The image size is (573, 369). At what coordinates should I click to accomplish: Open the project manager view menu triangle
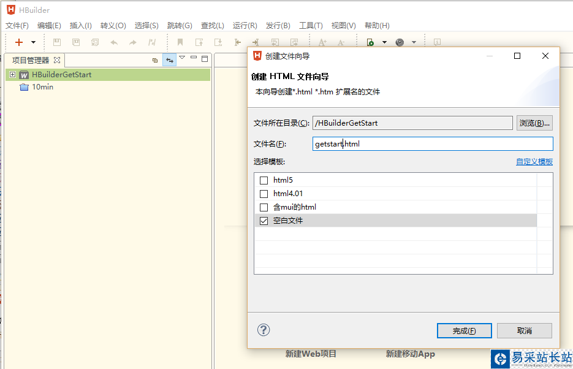pos(182,58)
